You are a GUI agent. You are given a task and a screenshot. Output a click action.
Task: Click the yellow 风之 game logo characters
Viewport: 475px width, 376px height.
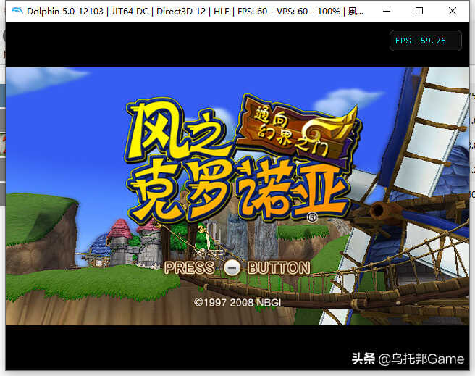[179, 130]
